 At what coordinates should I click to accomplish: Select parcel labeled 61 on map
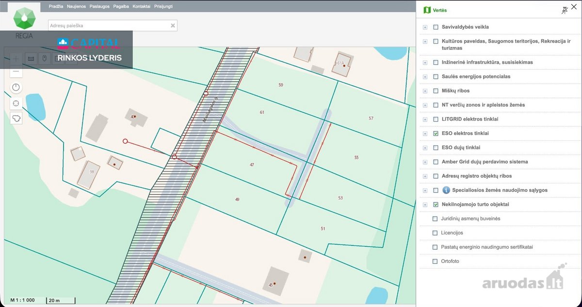pyautogui.click(x=262, y=112)
